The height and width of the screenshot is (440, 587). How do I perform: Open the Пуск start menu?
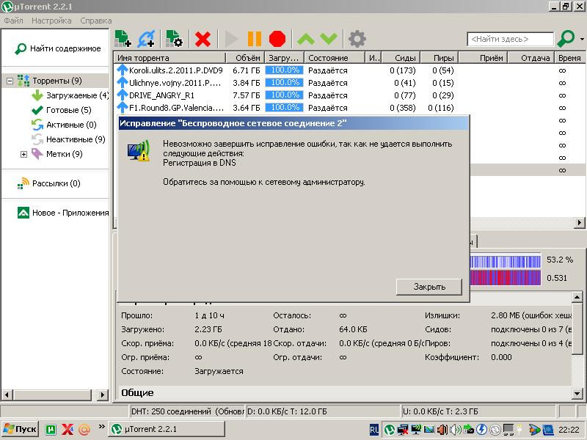click(x=21, y=429)
